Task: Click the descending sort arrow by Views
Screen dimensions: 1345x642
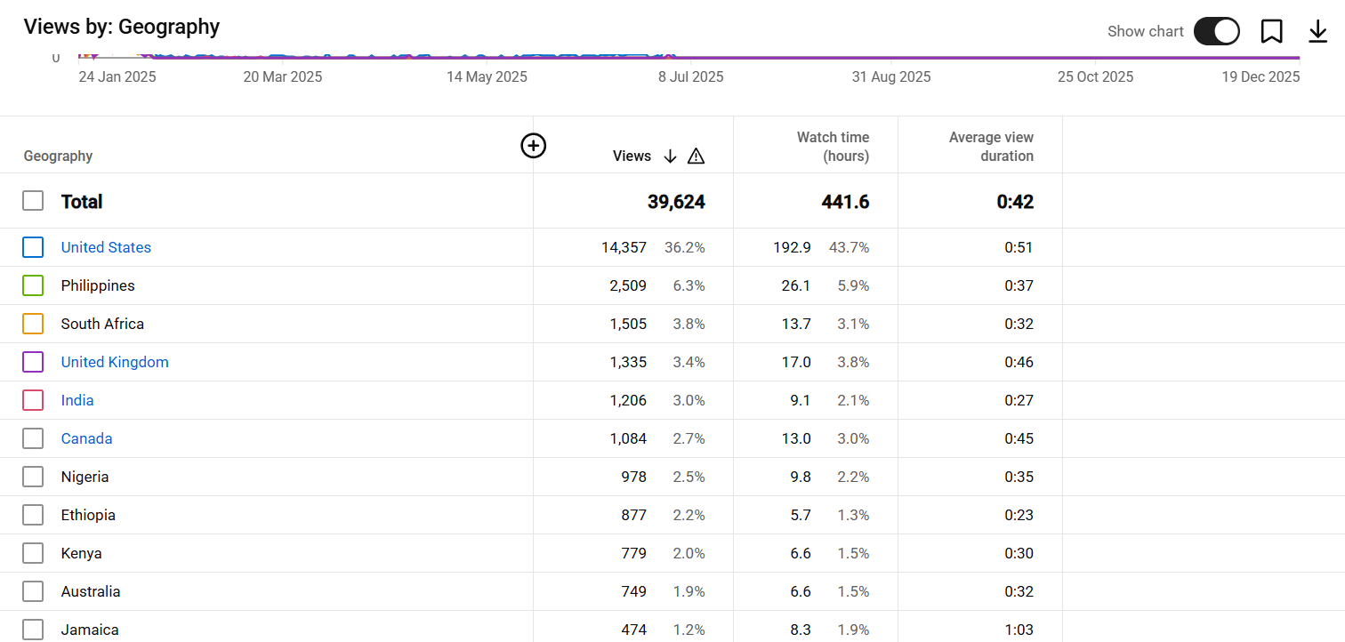Action: tap(670, 156)
